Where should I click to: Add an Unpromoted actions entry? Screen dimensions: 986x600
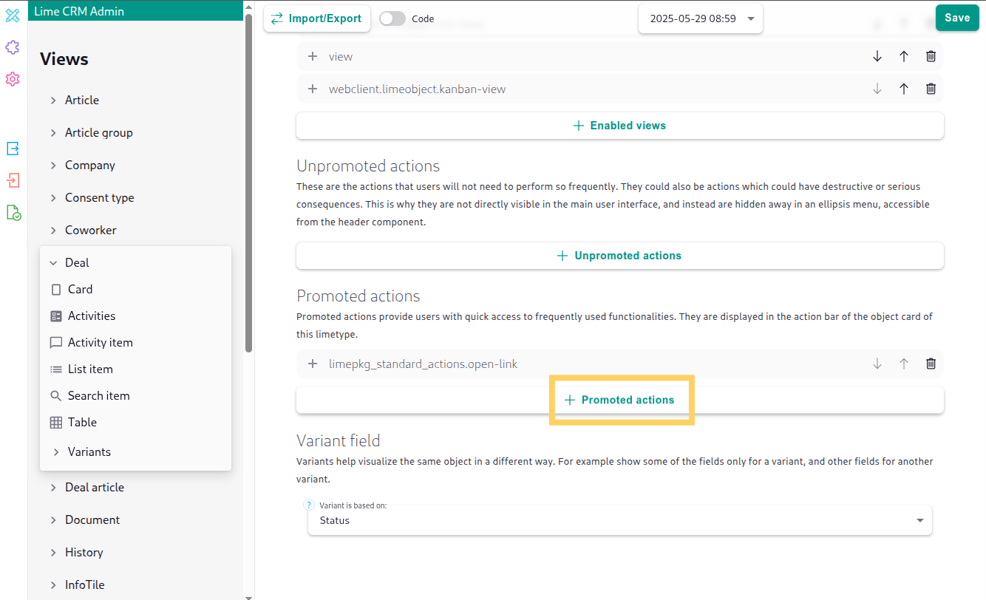coord(620,256)
